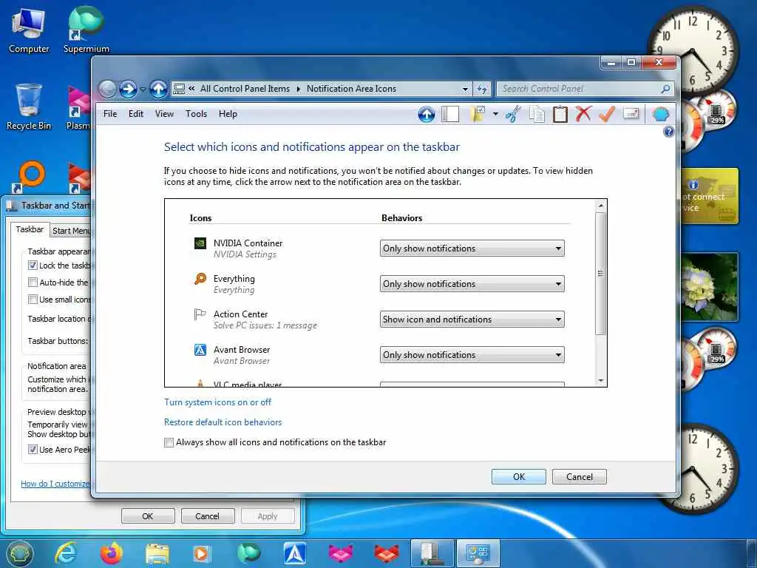The width and height of the screenshot is (757, 568).
Task: Open the Edit menu
Action: coord(136,114)
